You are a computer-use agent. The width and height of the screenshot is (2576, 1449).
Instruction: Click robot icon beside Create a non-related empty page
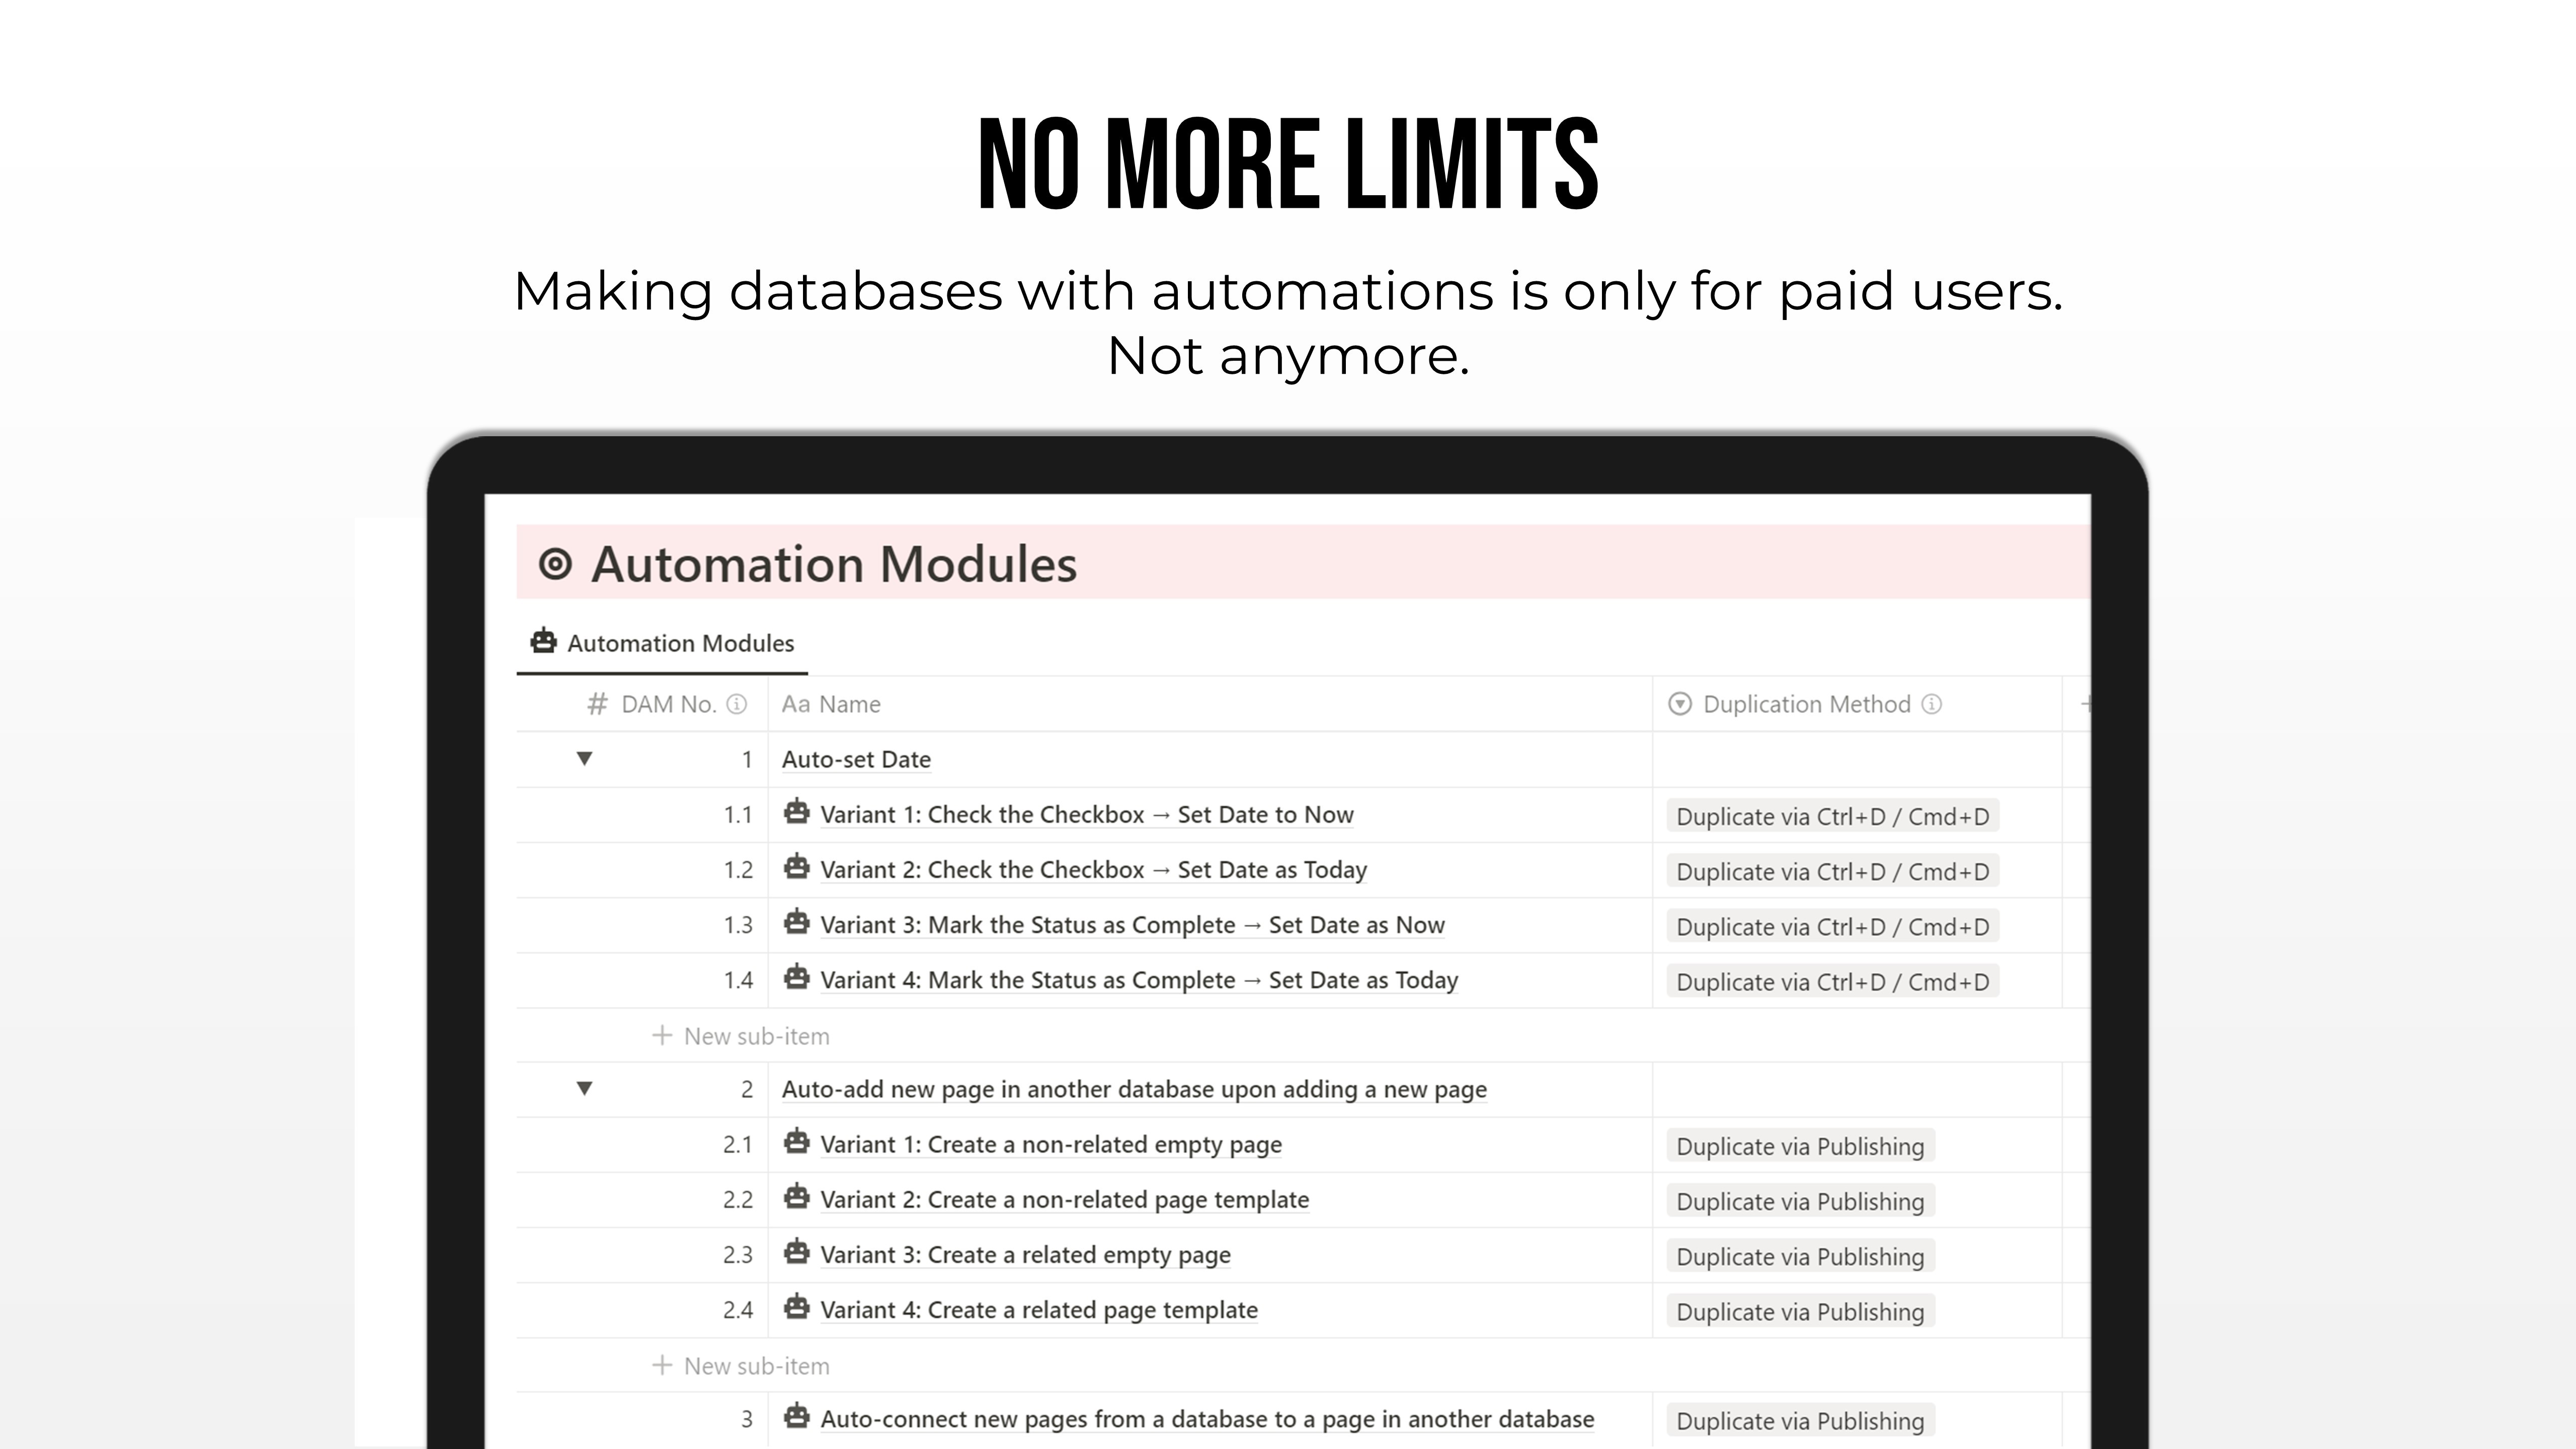coord(796,1142)
